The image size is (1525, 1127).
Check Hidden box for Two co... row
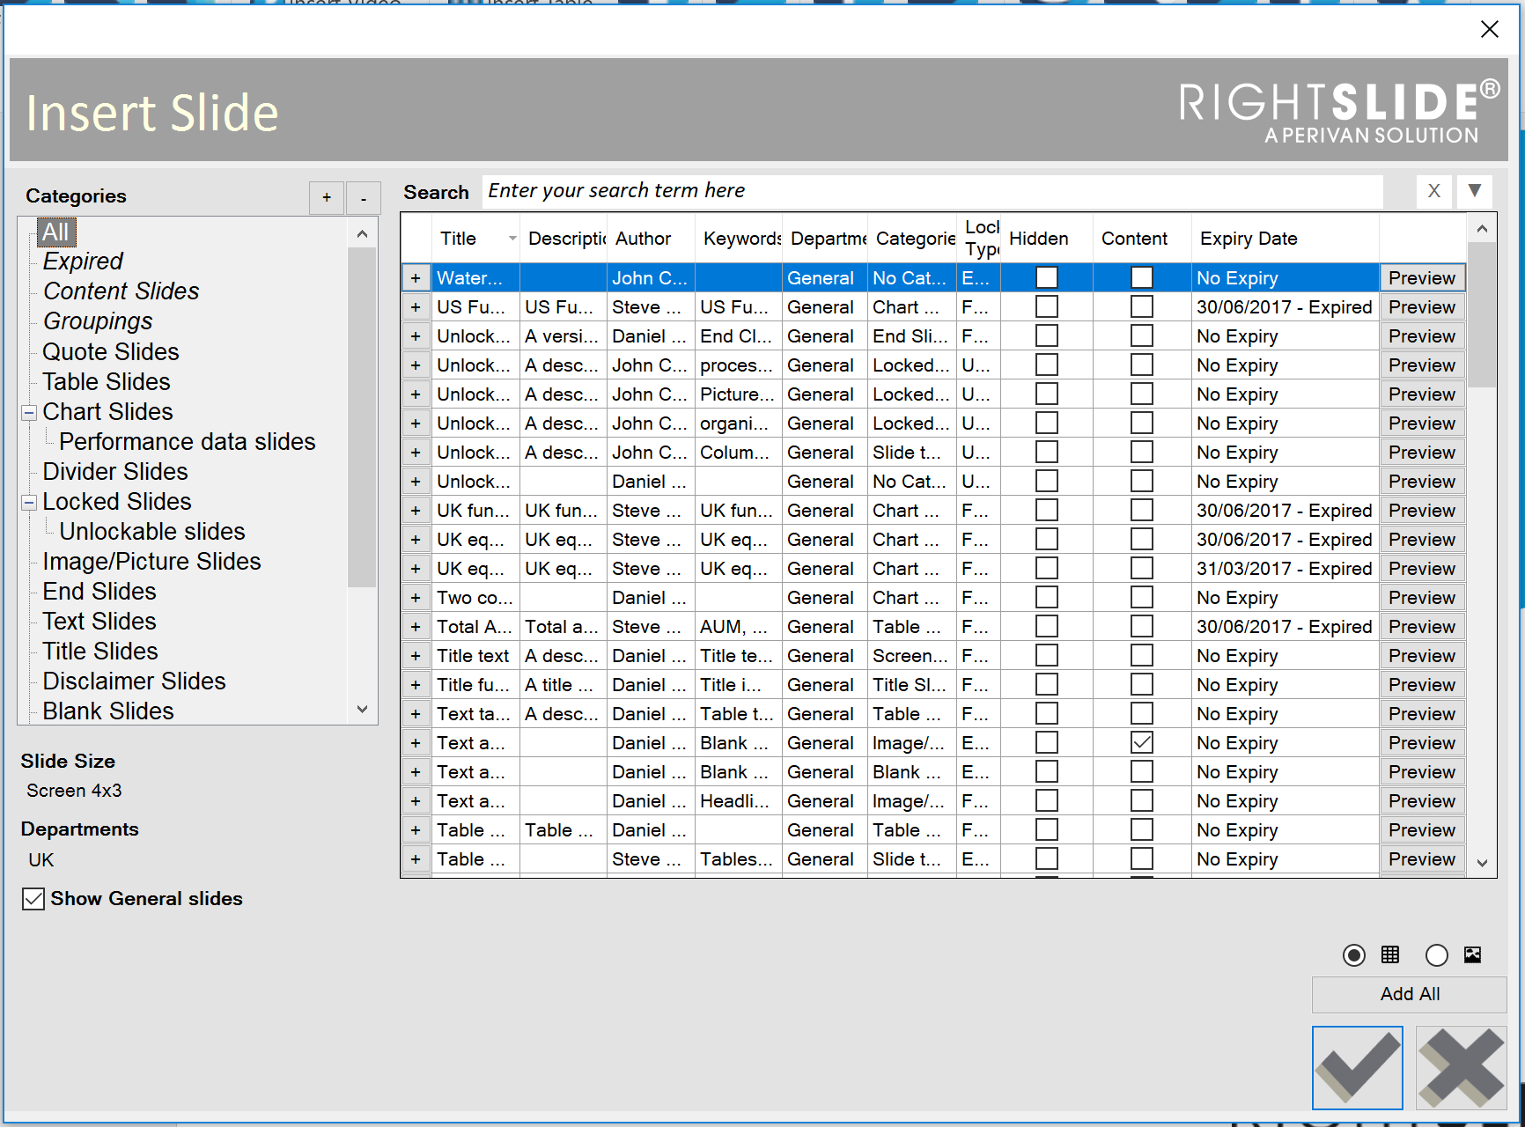(1047, 597)
